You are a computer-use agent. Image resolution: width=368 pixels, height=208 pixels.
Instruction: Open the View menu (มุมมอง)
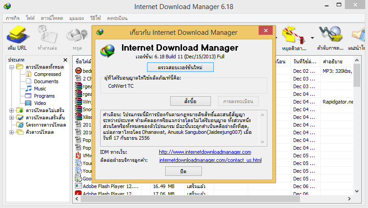pos(77,18)
